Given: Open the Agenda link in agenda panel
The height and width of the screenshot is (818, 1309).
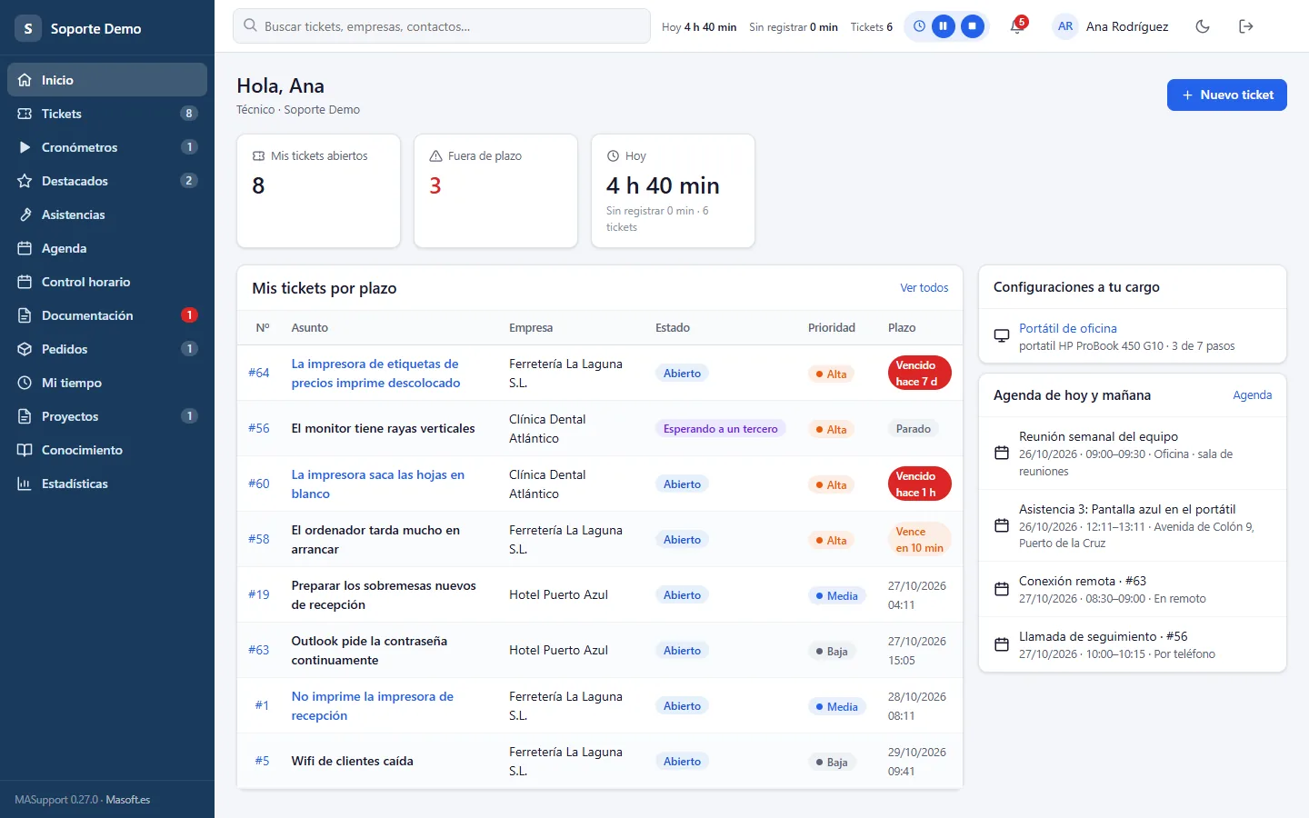Looking at the screenshot, I should 1252,394.
